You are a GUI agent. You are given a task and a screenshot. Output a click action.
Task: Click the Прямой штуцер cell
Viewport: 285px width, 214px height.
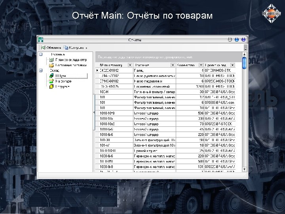click(x=154, y=151)
